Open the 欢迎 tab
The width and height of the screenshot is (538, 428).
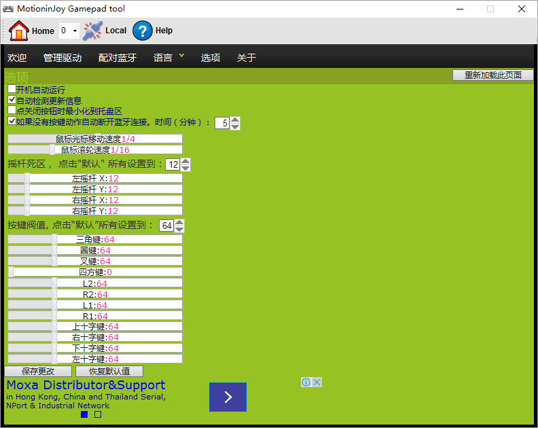[x=17, y=58]
